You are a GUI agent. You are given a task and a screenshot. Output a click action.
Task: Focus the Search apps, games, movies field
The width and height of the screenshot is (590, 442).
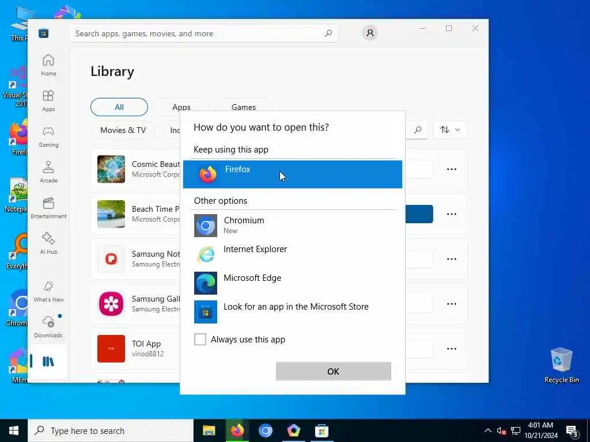[x=204, y=33]
